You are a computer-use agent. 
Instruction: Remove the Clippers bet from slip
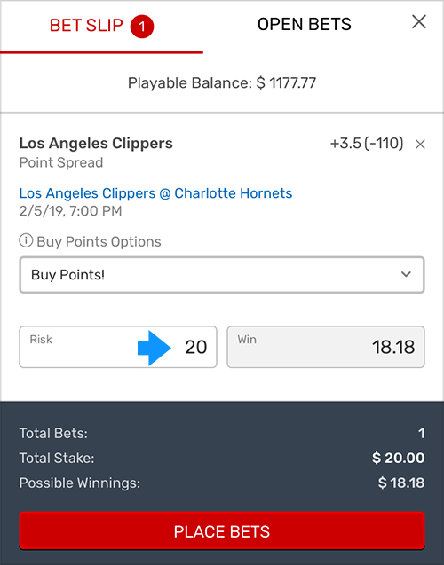point(420,145)
